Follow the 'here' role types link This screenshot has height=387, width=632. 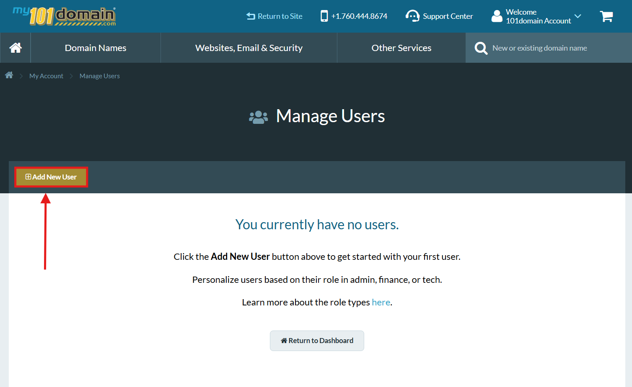point(381,302)
